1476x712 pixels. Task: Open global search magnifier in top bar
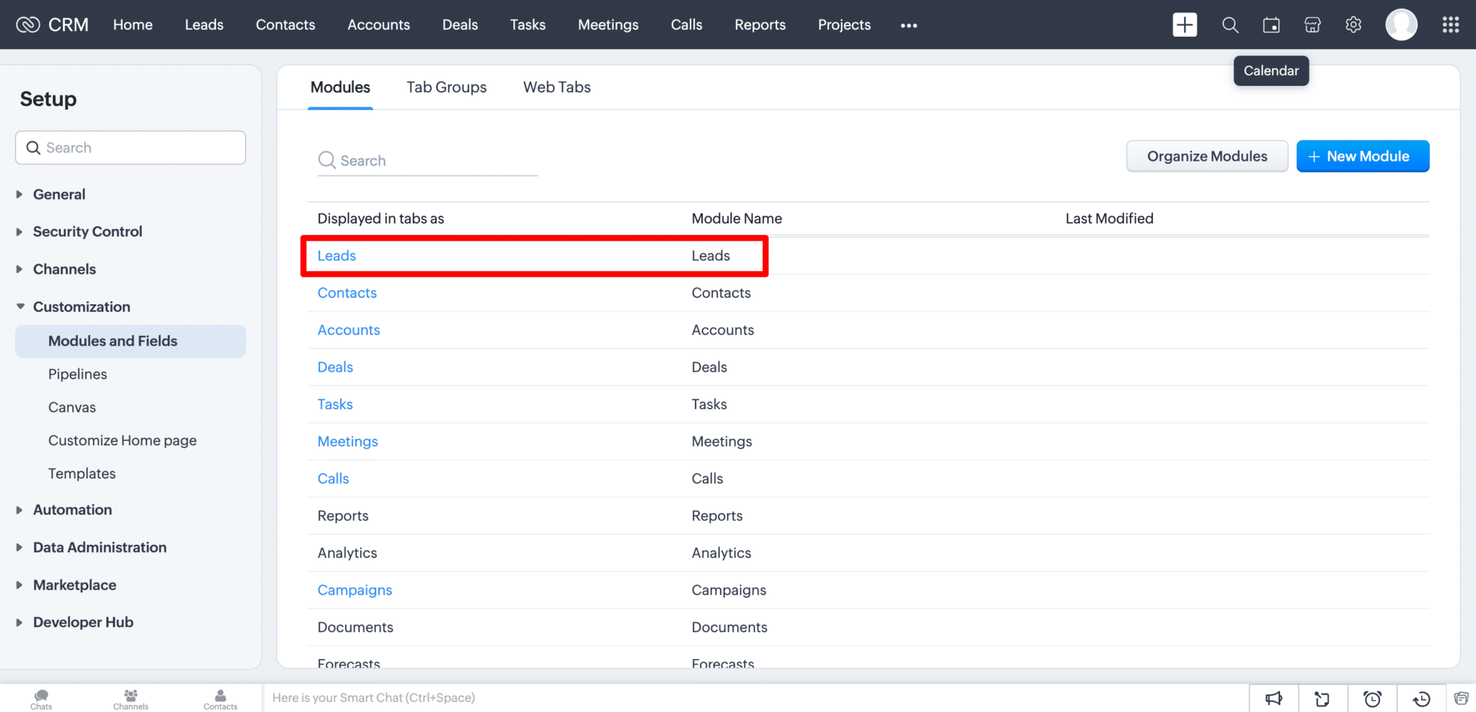click(x=1230, y=25)
